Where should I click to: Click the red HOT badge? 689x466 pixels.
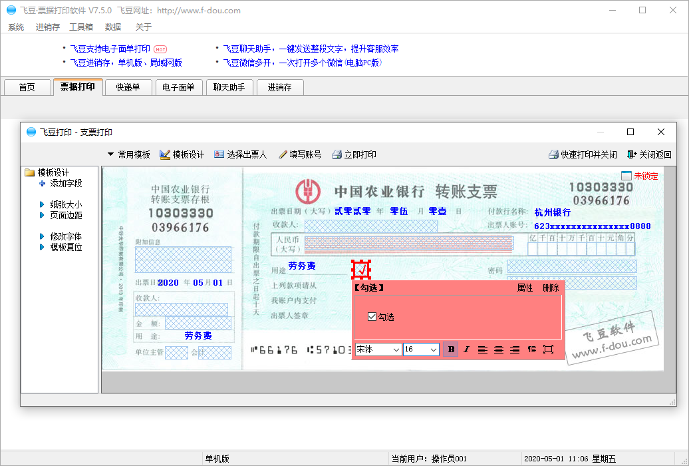[x=160, y=49]
